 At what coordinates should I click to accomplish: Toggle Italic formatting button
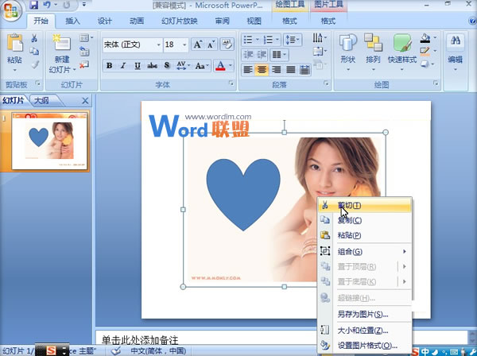[x=123, y=65]
